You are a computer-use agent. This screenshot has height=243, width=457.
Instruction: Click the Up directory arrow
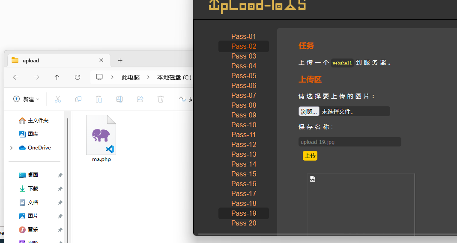pyautogui.click(x=57, y=77)
